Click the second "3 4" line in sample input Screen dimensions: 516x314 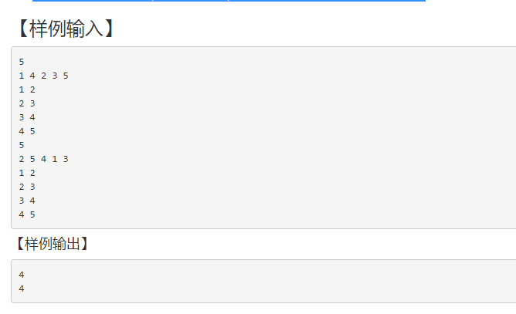click(x=27, y=201)
